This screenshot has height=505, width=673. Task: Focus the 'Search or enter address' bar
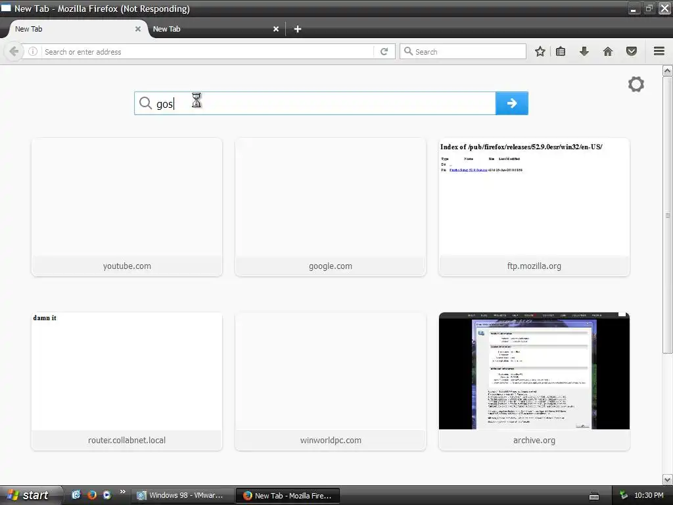[208, 51]
